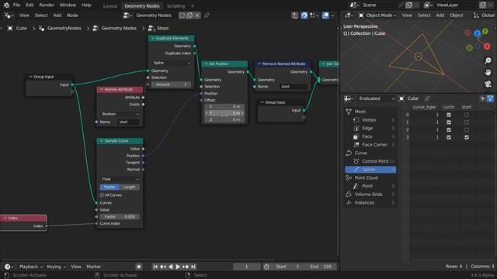The width and height of the screenshot is (497, 279).
Task: Click Name field in Named Attribute node
Action: [x=129, y=122]
